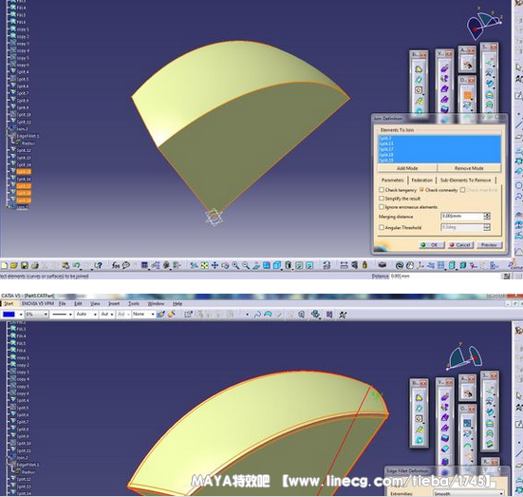Click the Isometric View cube icon
523x497 pixels.
coord(277,265)
